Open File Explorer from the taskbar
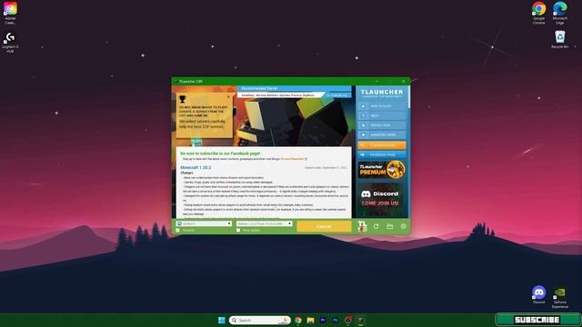Viewport: 582px width, 327px height. coord(311,320)
